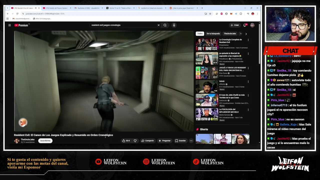320x180 pixels.
Task: Open options for ya quítenle la libertad video
Action: [248, 54]
